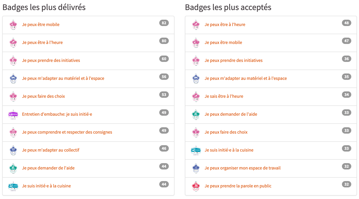The height and width of the screenshot is (199, 359).
Task: Open 'Je peux prendre des initiatives' in délivrés list
Action: (x=51, y=60)
